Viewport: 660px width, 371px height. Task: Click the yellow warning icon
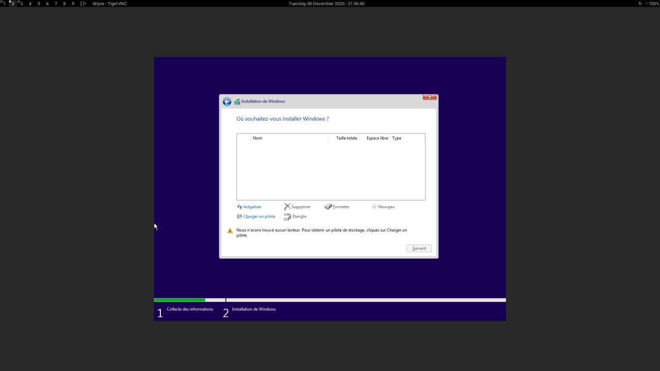(x=230, y=230)
